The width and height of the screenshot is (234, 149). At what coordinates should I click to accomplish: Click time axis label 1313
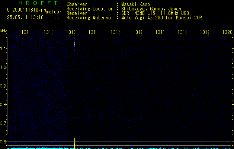pyautogui.click(x=71, y=32)
